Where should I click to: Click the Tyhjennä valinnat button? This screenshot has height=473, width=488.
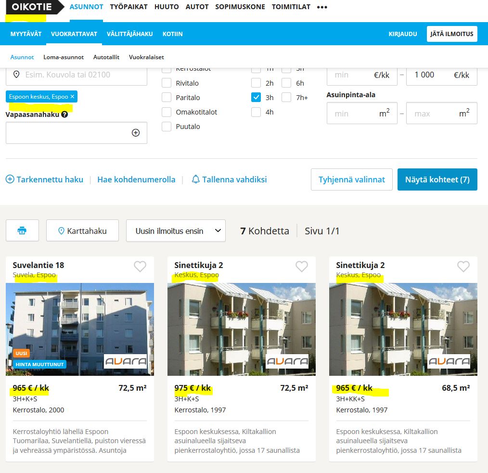tap(351, 179)
